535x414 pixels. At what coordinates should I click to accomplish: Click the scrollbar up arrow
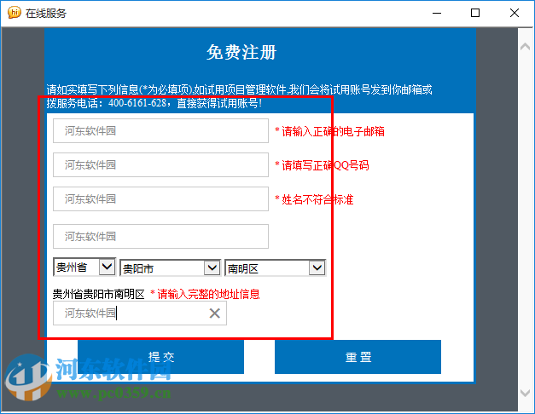coord(525,47)
